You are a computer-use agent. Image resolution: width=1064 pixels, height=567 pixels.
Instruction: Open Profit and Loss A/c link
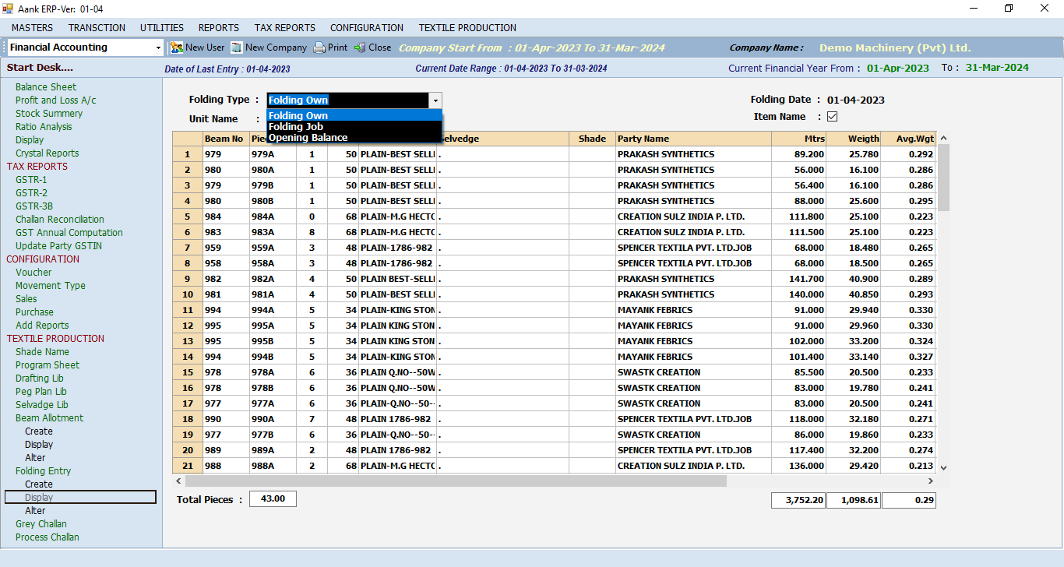(56, 100)
